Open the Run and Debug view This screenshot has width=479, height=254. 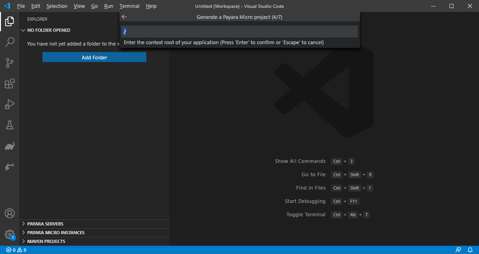click(9, 104)
